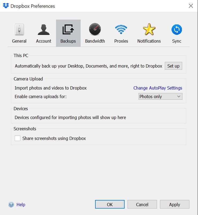Enable Share screenshots using Dropbox checkbox
Viewport: 198px width, 215px height.
click(x=17, y=138)
